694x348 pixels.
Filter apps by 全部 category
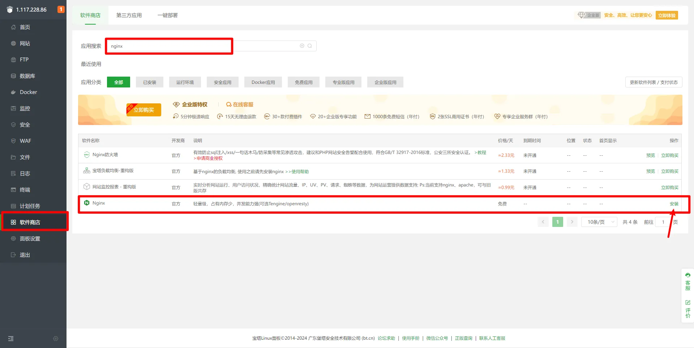119,82
